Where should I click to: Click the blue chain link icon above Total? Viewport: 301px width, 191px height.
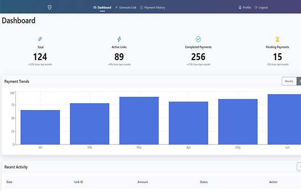(40, 39)
